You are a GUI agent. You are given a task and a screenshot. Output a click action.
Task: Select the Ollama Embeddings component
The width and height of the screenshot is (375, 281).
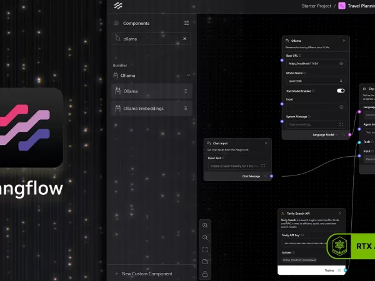(151, 109)
